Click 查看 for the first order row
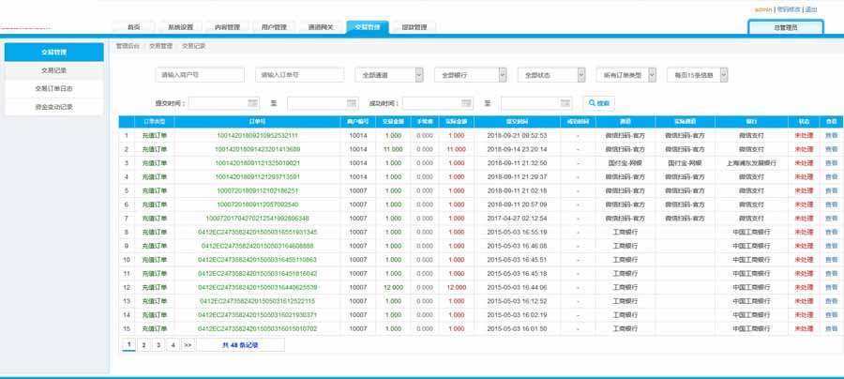Screen dimensions: 844x379 tap(831, 135)
